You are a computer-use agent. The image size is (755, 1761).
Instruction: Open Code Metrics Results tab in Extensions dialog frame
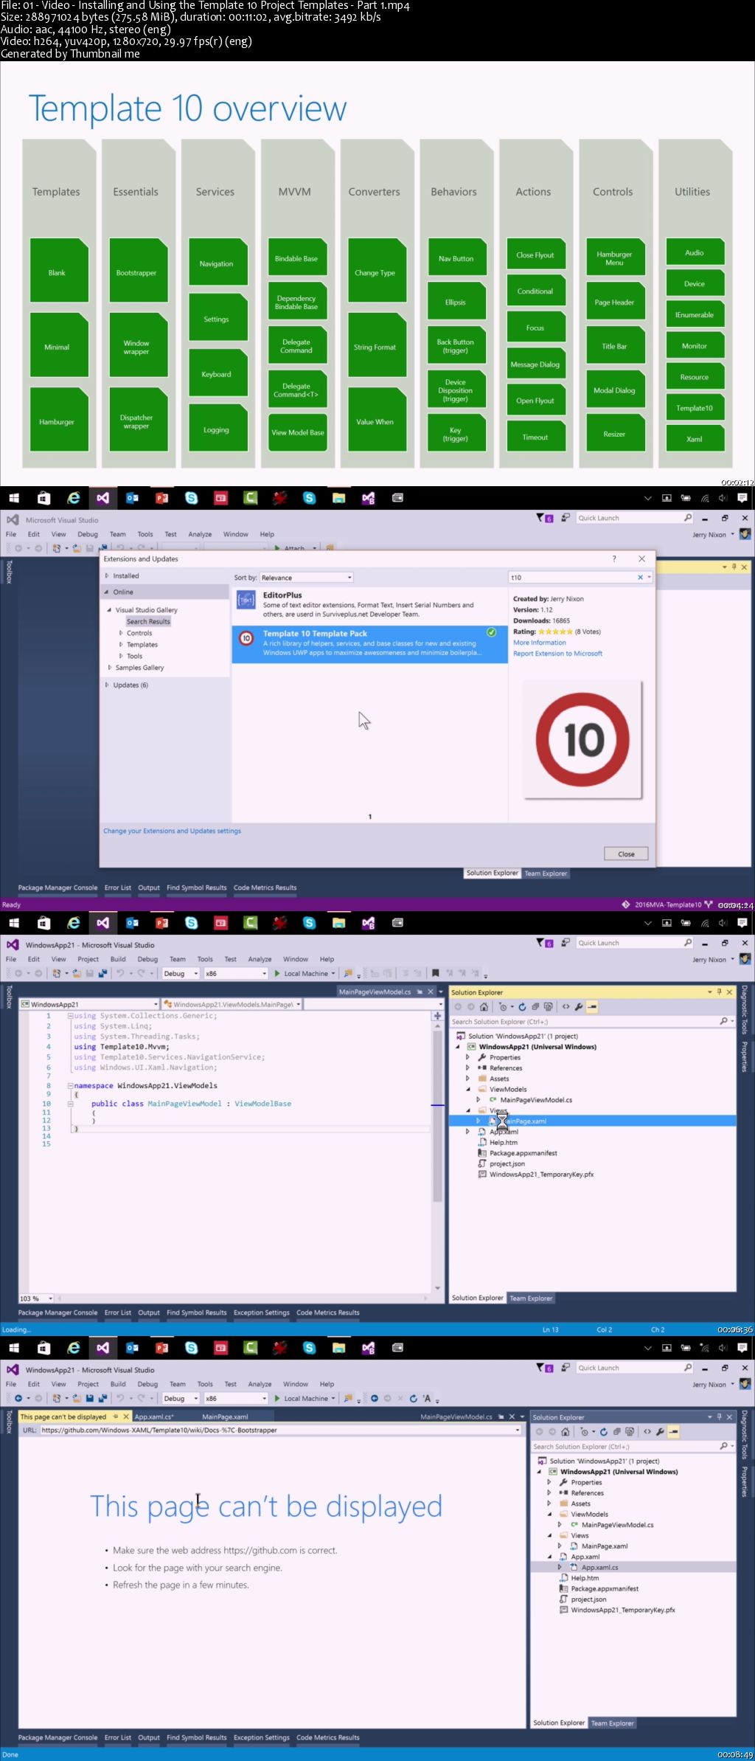coord(265,888)
